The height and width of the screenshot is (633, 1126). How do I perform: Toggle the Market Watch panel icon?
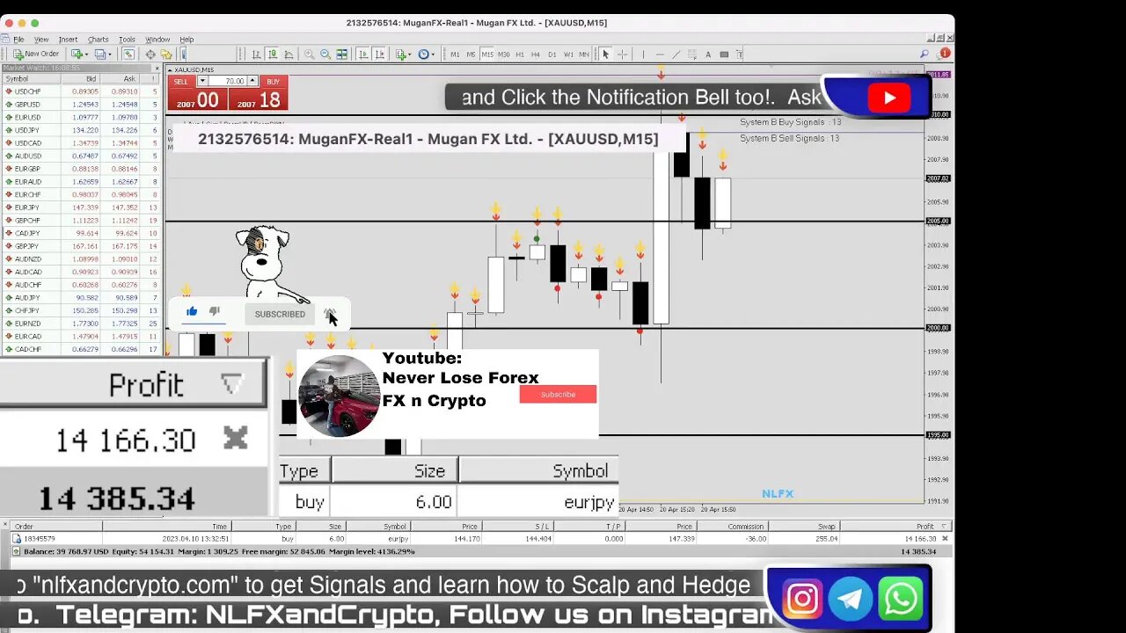point(128,54)
